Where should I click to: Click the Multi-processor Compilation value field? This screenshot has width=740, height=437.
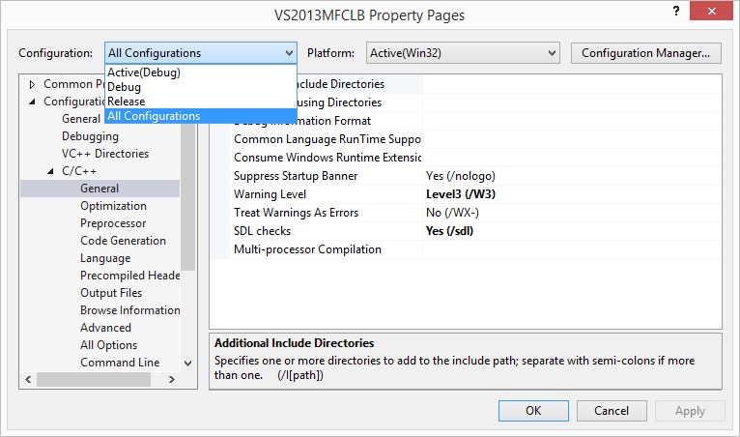(572, 249)
